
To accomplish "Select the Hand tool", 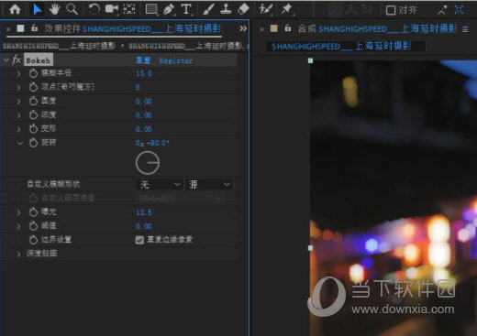I will [54, 9].
